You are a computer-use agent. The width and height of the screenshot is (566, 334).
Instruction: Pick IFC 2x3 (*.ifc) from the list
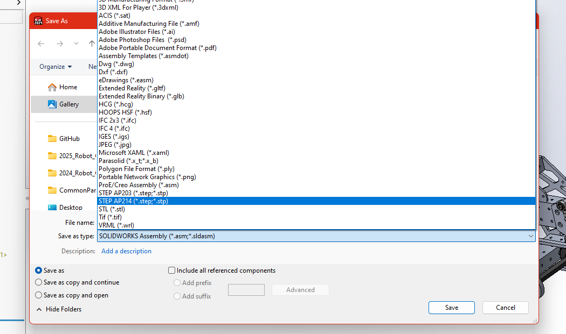(316, 120)
